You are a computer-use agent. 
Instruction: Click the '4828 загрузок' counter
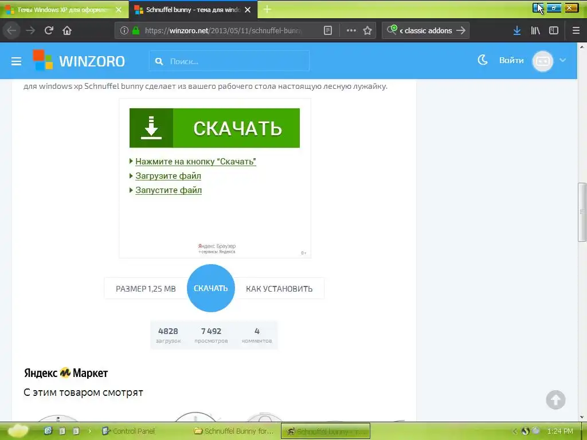tap(168, 335)
